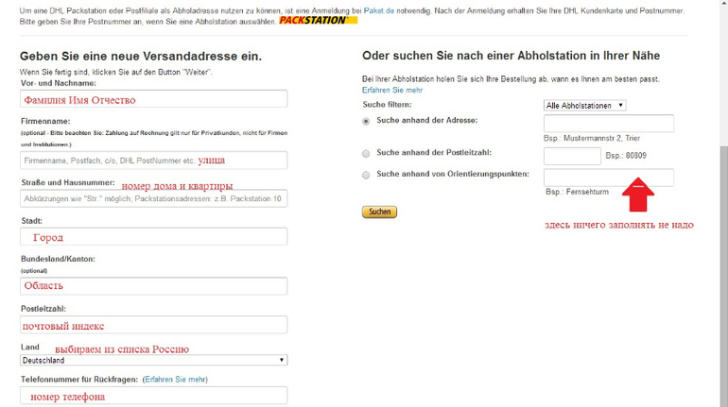Open 'Erfahren Sie mehr' link beside Telefonnummer
728x407 pixels.
tap(175, 380)
